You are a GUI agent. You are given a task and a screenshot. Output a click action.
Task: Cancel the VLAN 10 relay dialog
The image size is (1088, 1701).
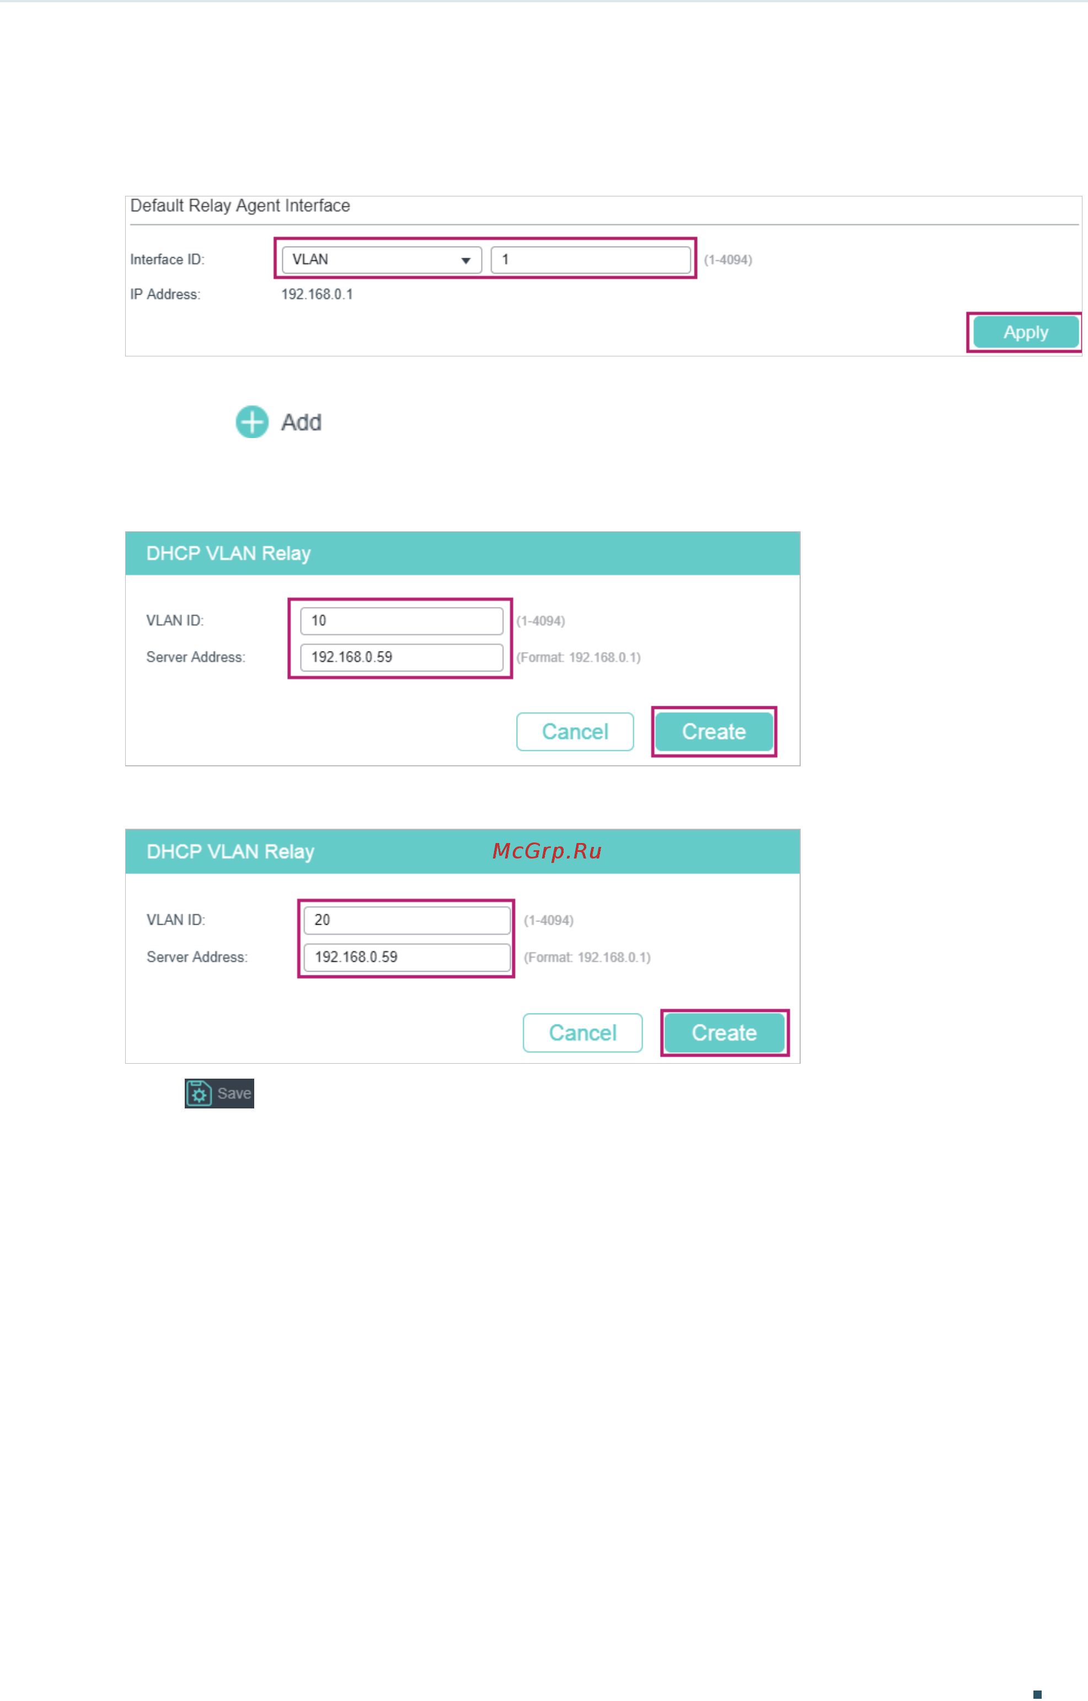pyautogui.click(x=575, y=732)
